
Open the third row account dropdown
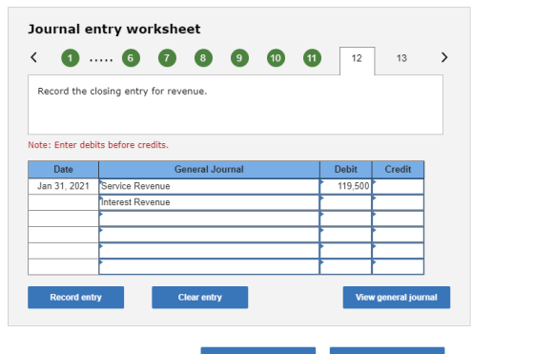tap(209, 219)
